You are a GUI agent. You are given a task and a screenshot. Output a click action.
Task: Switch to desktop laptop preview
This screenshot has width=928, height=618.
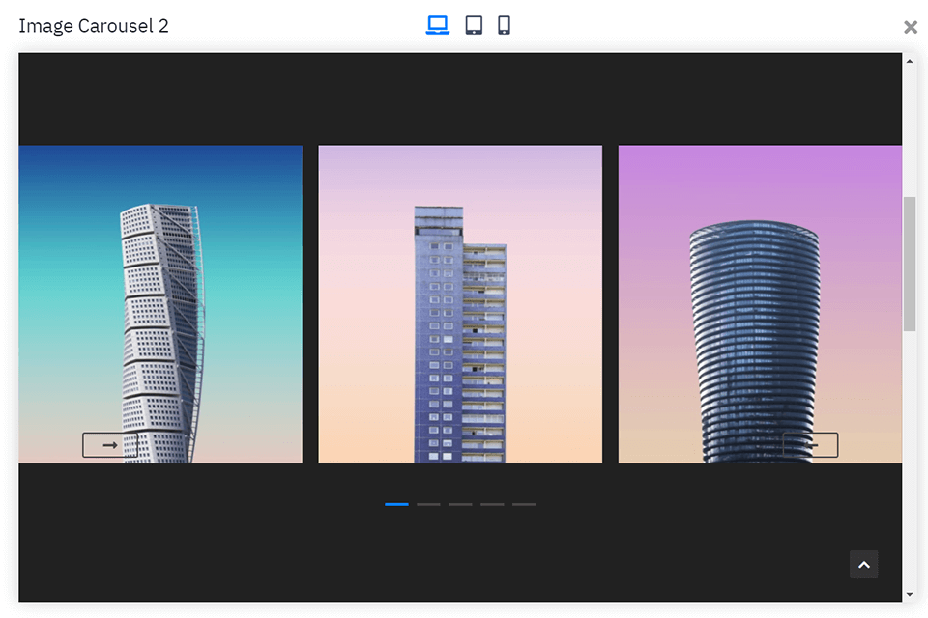click(x=437, y=25)
